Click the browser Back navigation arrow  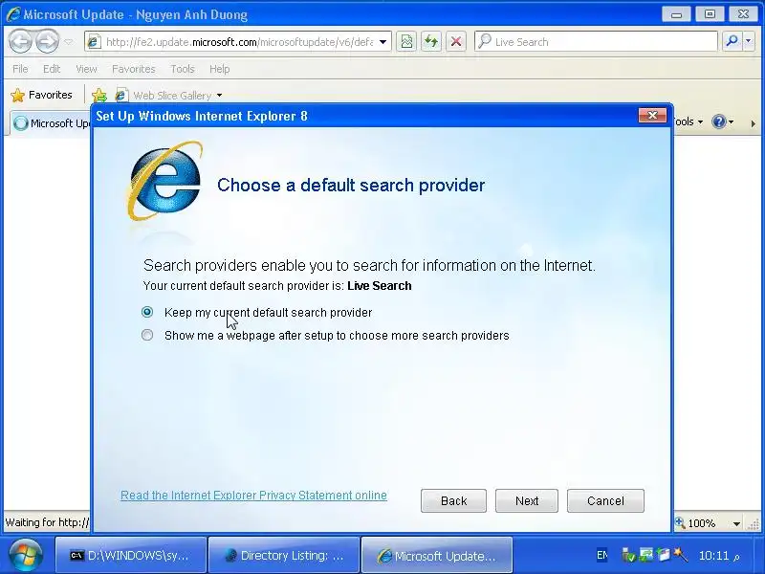[20, 41]
